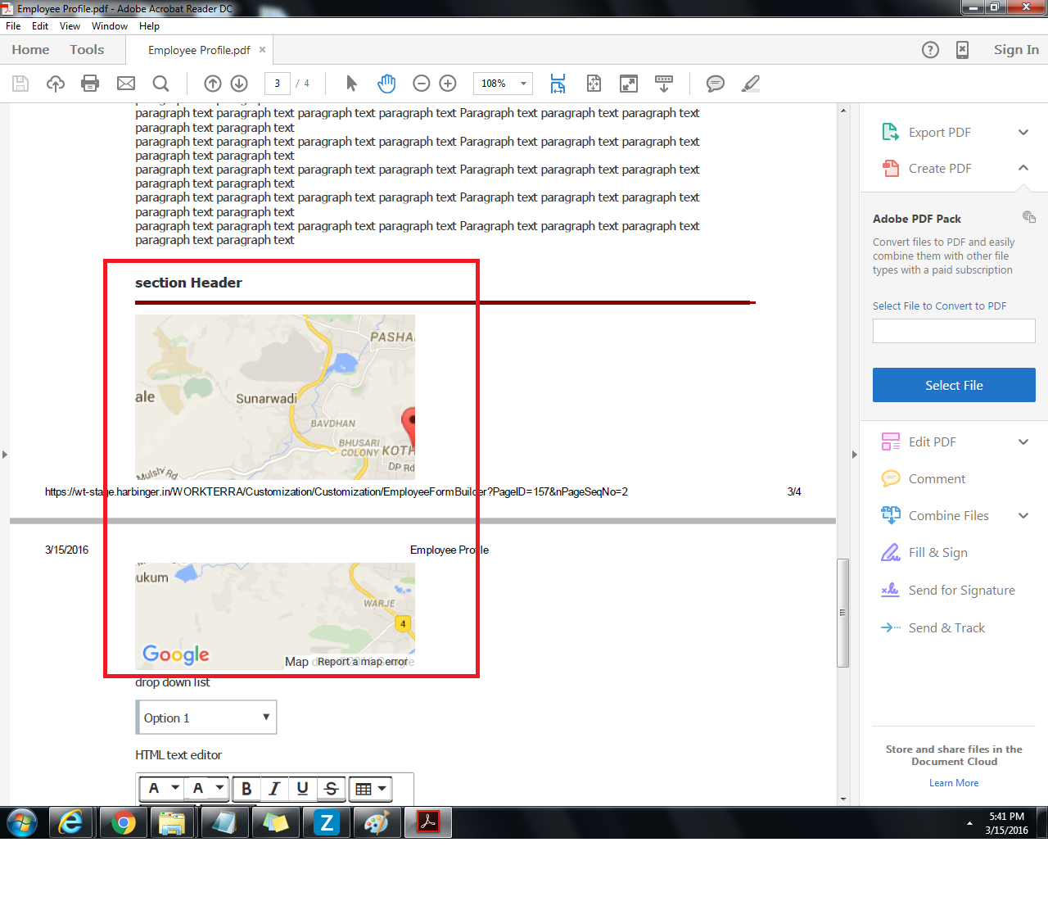1048x901 pixels.
Task: Click the Print file icon
Action: click(90, 83)
